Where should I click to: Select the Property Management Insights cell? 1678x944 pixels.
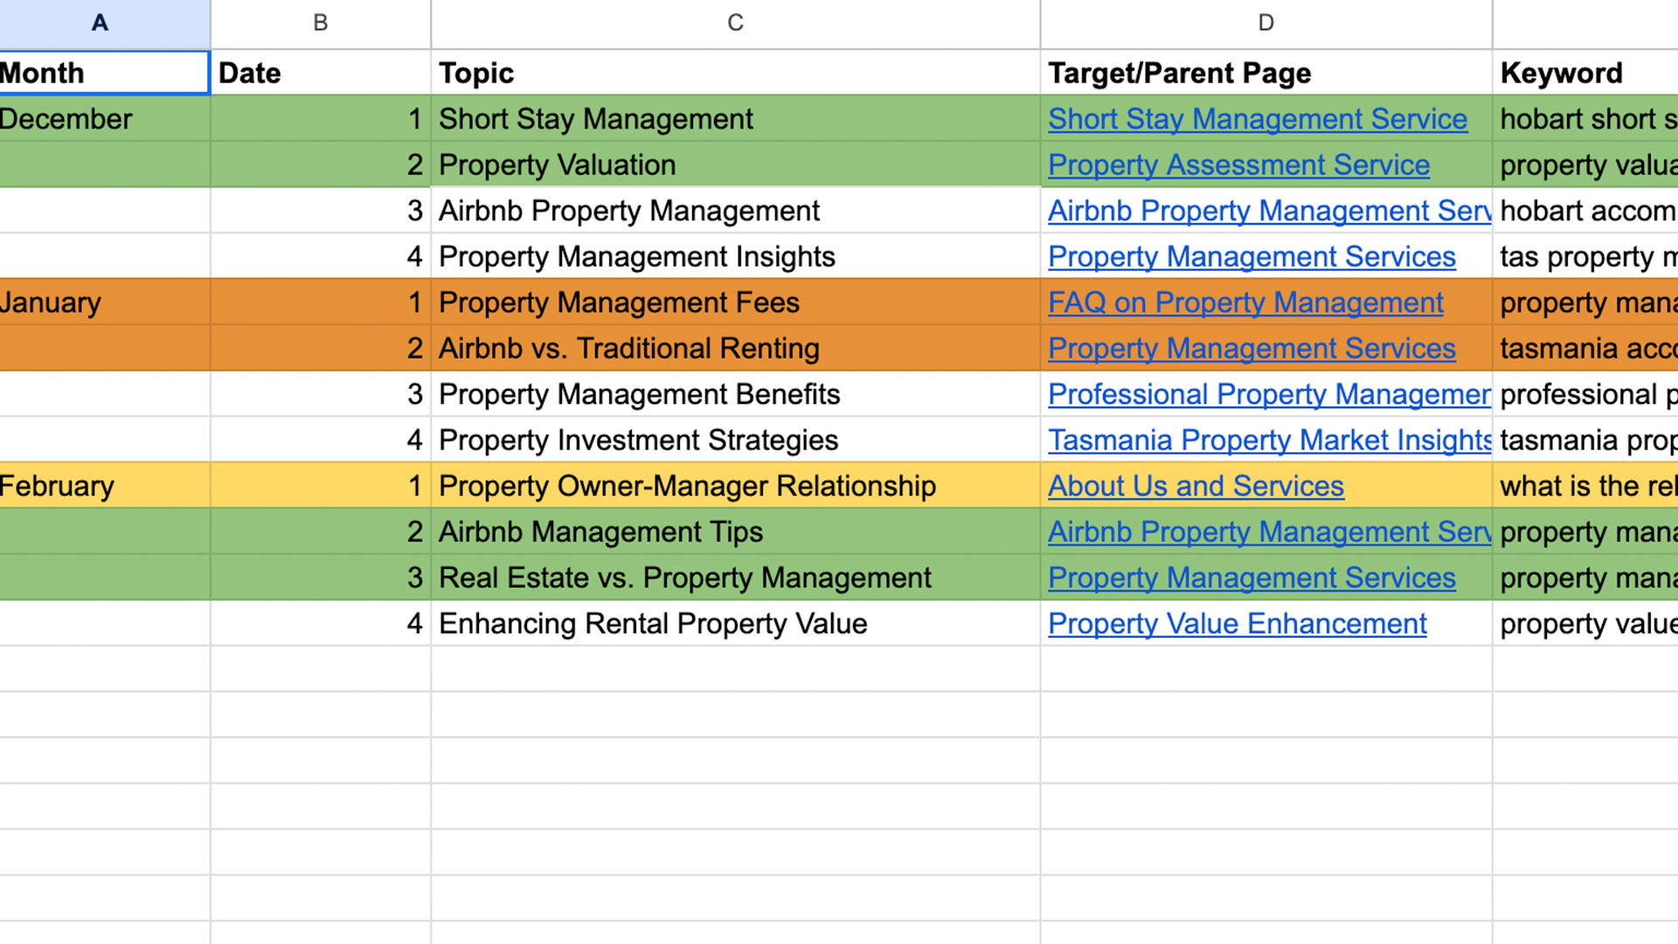(735, 257)
